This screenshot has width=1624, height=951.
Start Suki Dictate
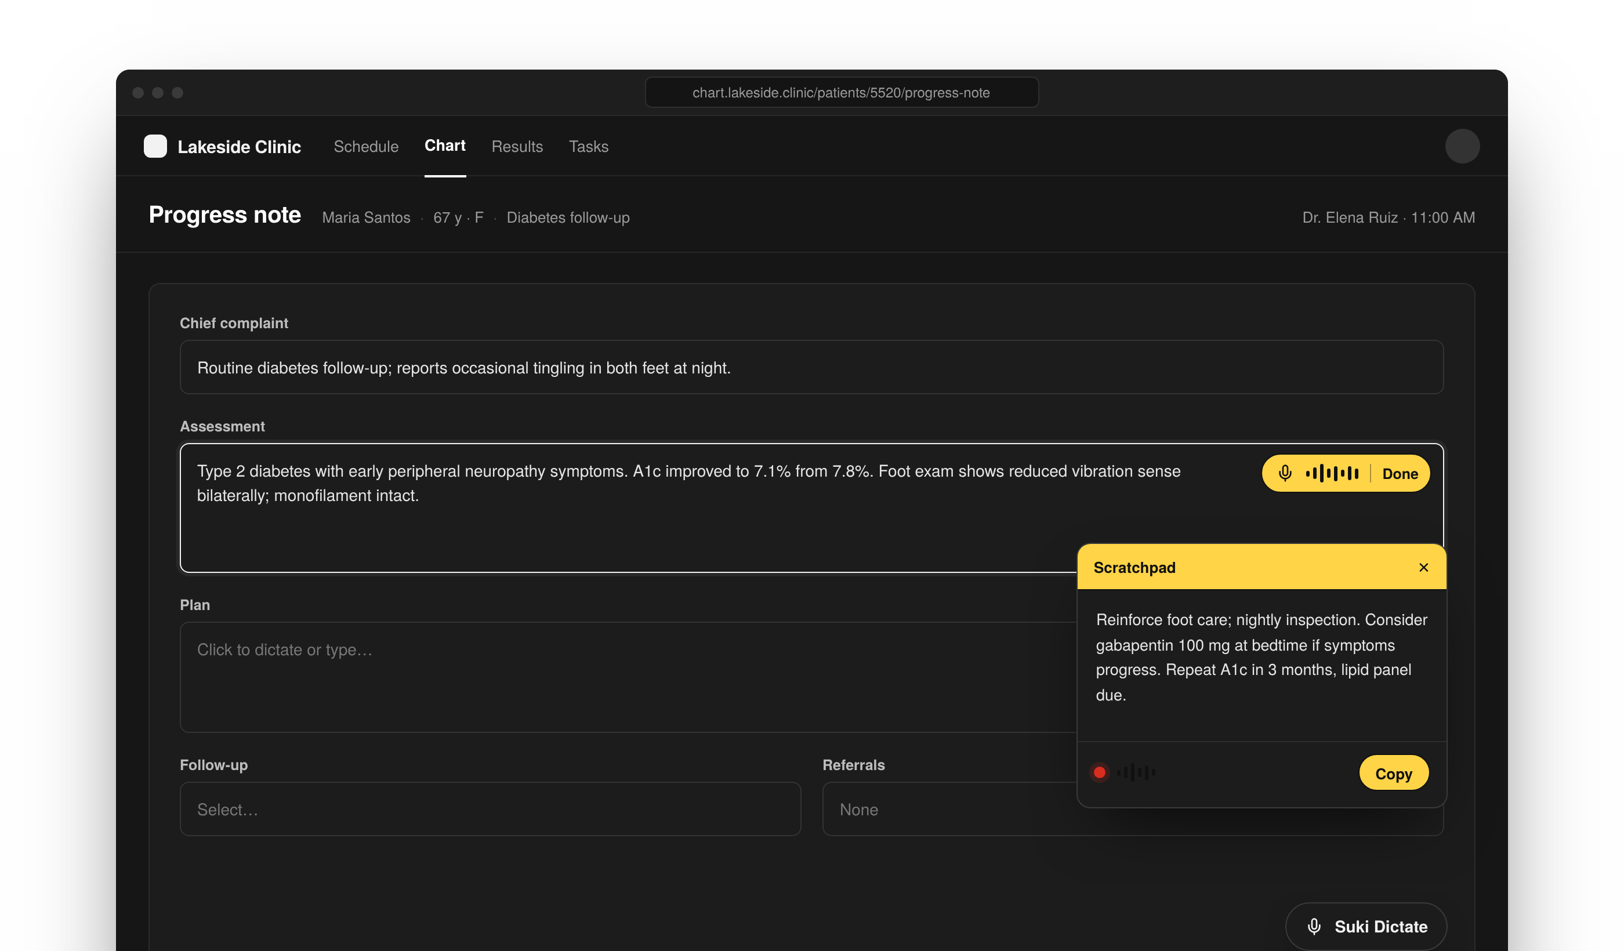(1365, 927)
